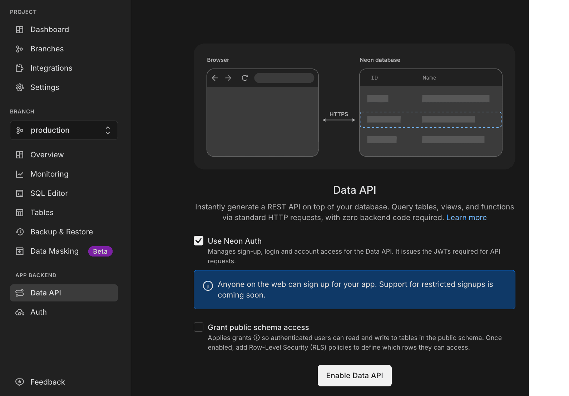Click the Data API icon in sidebar
Viewport: 569px width, 396px height.
pos(20,293)
